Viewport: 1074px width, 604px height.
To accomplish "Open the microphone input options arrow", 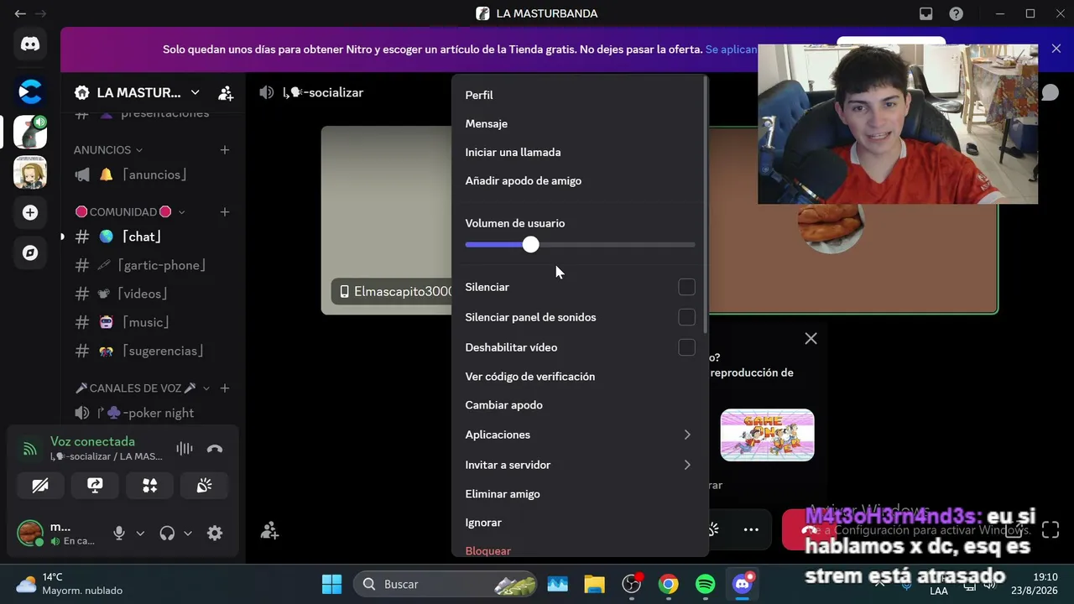I will pyautogui.click(x=140, y=533).
